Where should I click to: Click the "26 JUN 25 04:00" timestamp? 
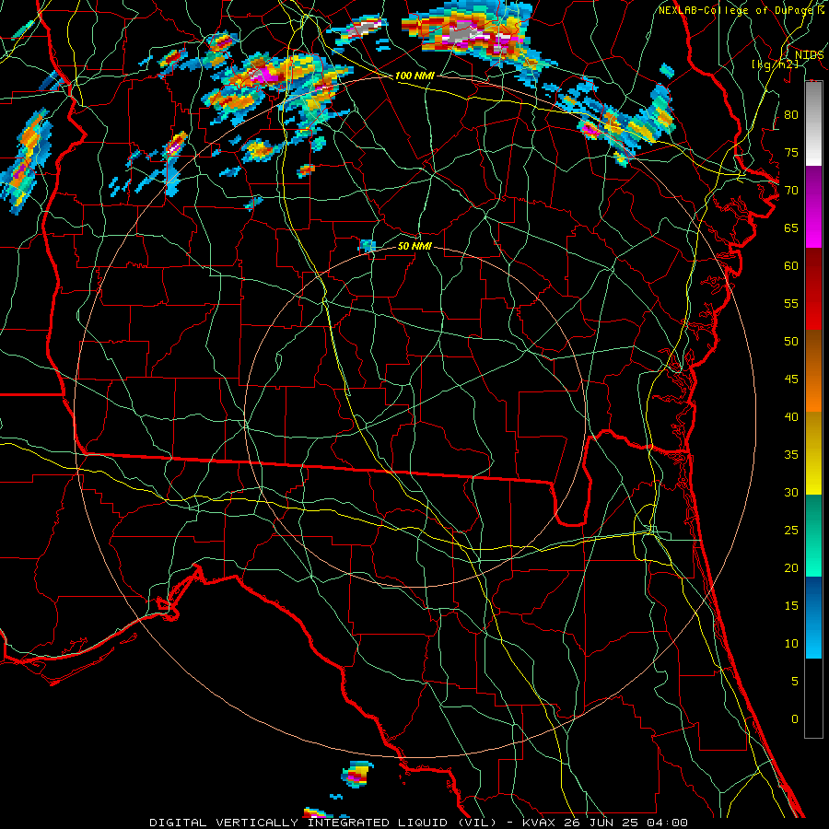(x=625, y=823)
